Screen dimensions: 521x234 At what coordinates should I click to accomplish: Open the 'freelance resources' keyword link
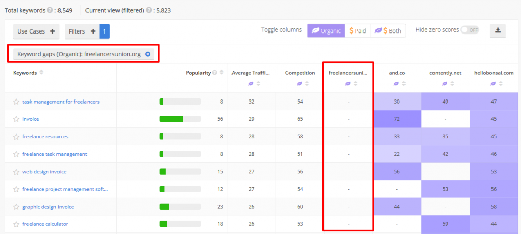tap(45, 137)
